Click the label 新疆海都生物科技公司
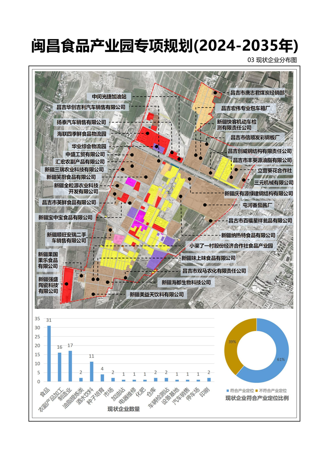This screenshot has height=466, width=329. coord(186,282)
